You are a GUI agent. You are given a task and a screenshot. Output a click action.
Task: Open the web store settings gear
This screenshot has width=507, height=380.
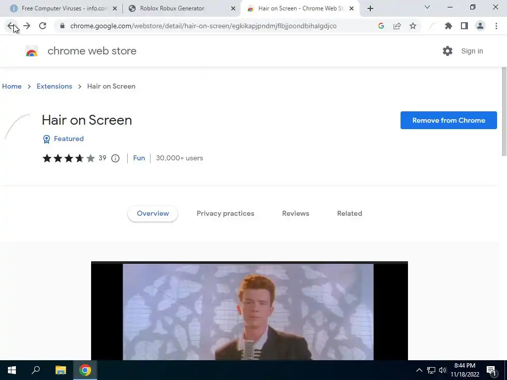[448, 51]
